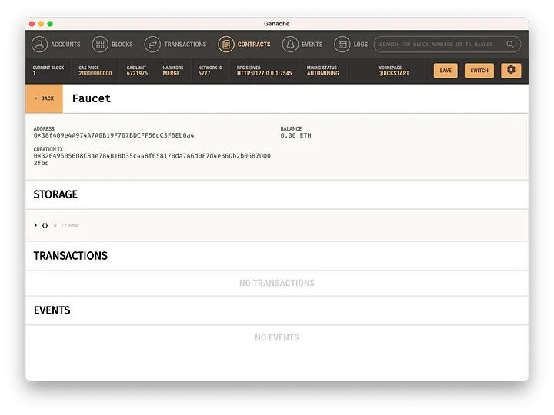554x415 pixels.
Task: Close the Ganache window
Action: (32, 24)
